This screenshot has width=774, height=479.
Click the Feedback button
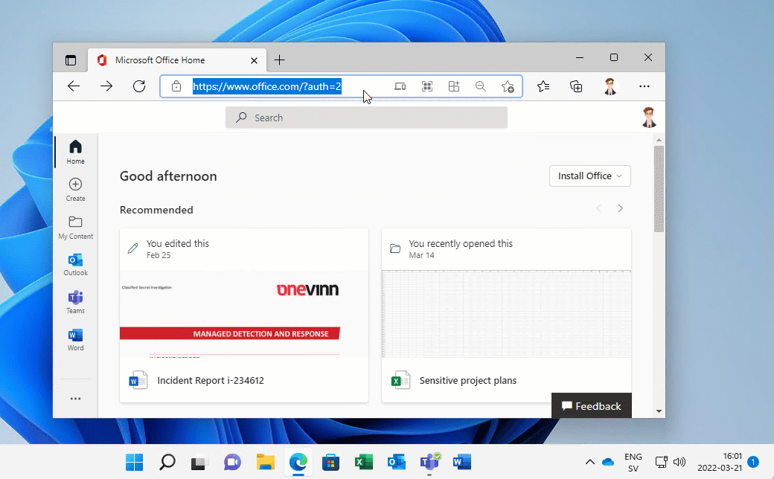point(591,406)
